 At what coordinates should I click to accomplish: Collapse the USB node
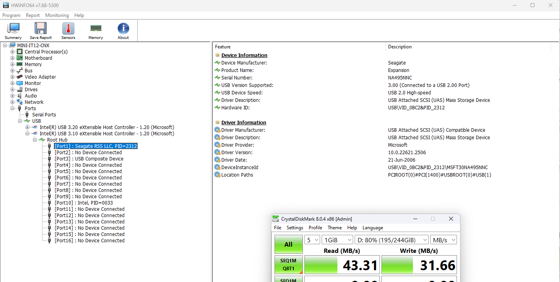(x=20, y=121)
